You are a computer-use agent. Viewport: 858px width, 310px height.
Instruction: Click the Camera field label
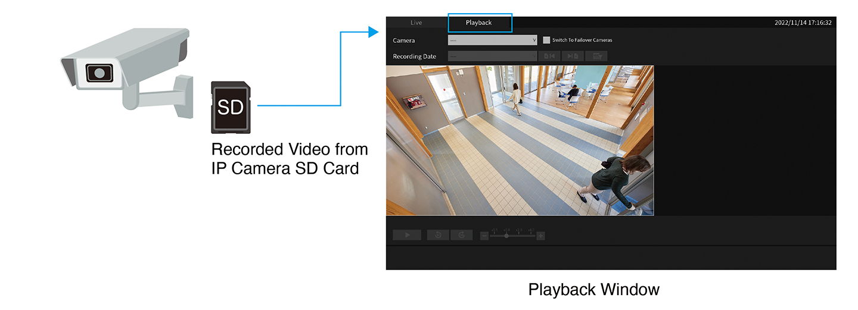tap(403, 40)
